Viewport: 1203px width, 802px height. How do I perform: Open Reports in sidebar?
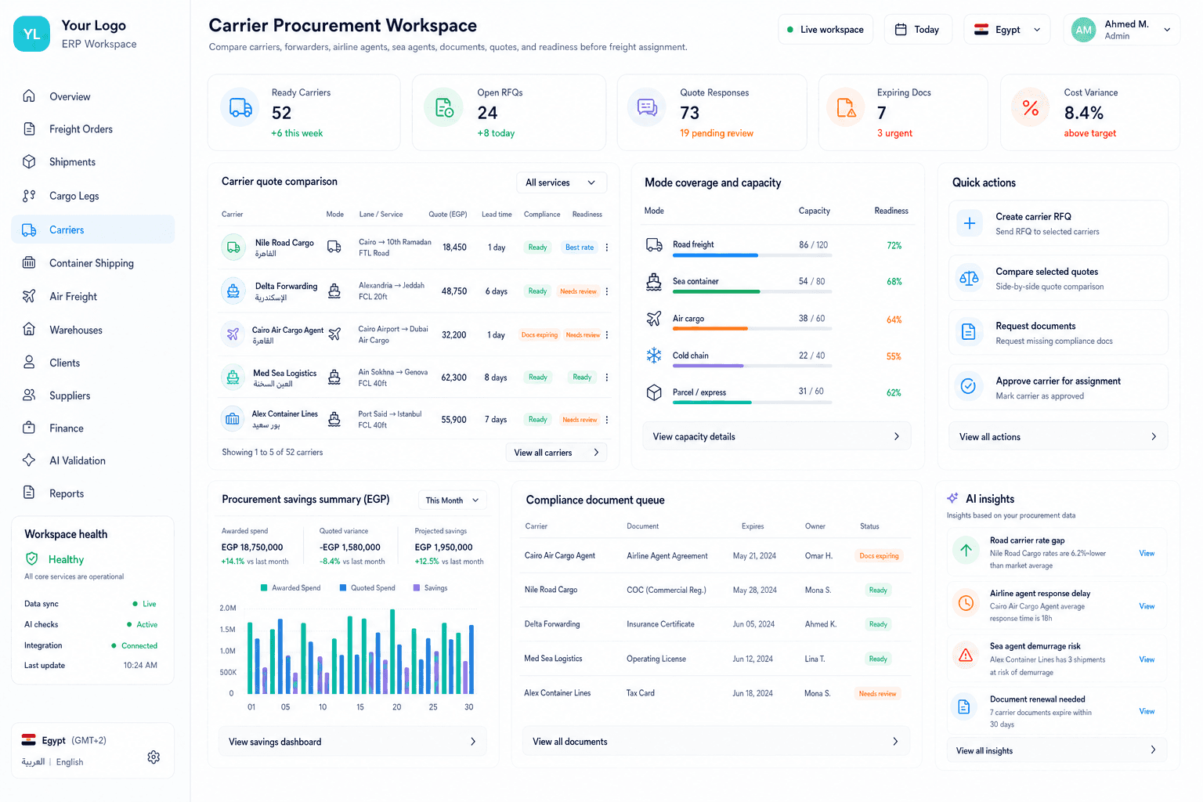pos(93,493)
